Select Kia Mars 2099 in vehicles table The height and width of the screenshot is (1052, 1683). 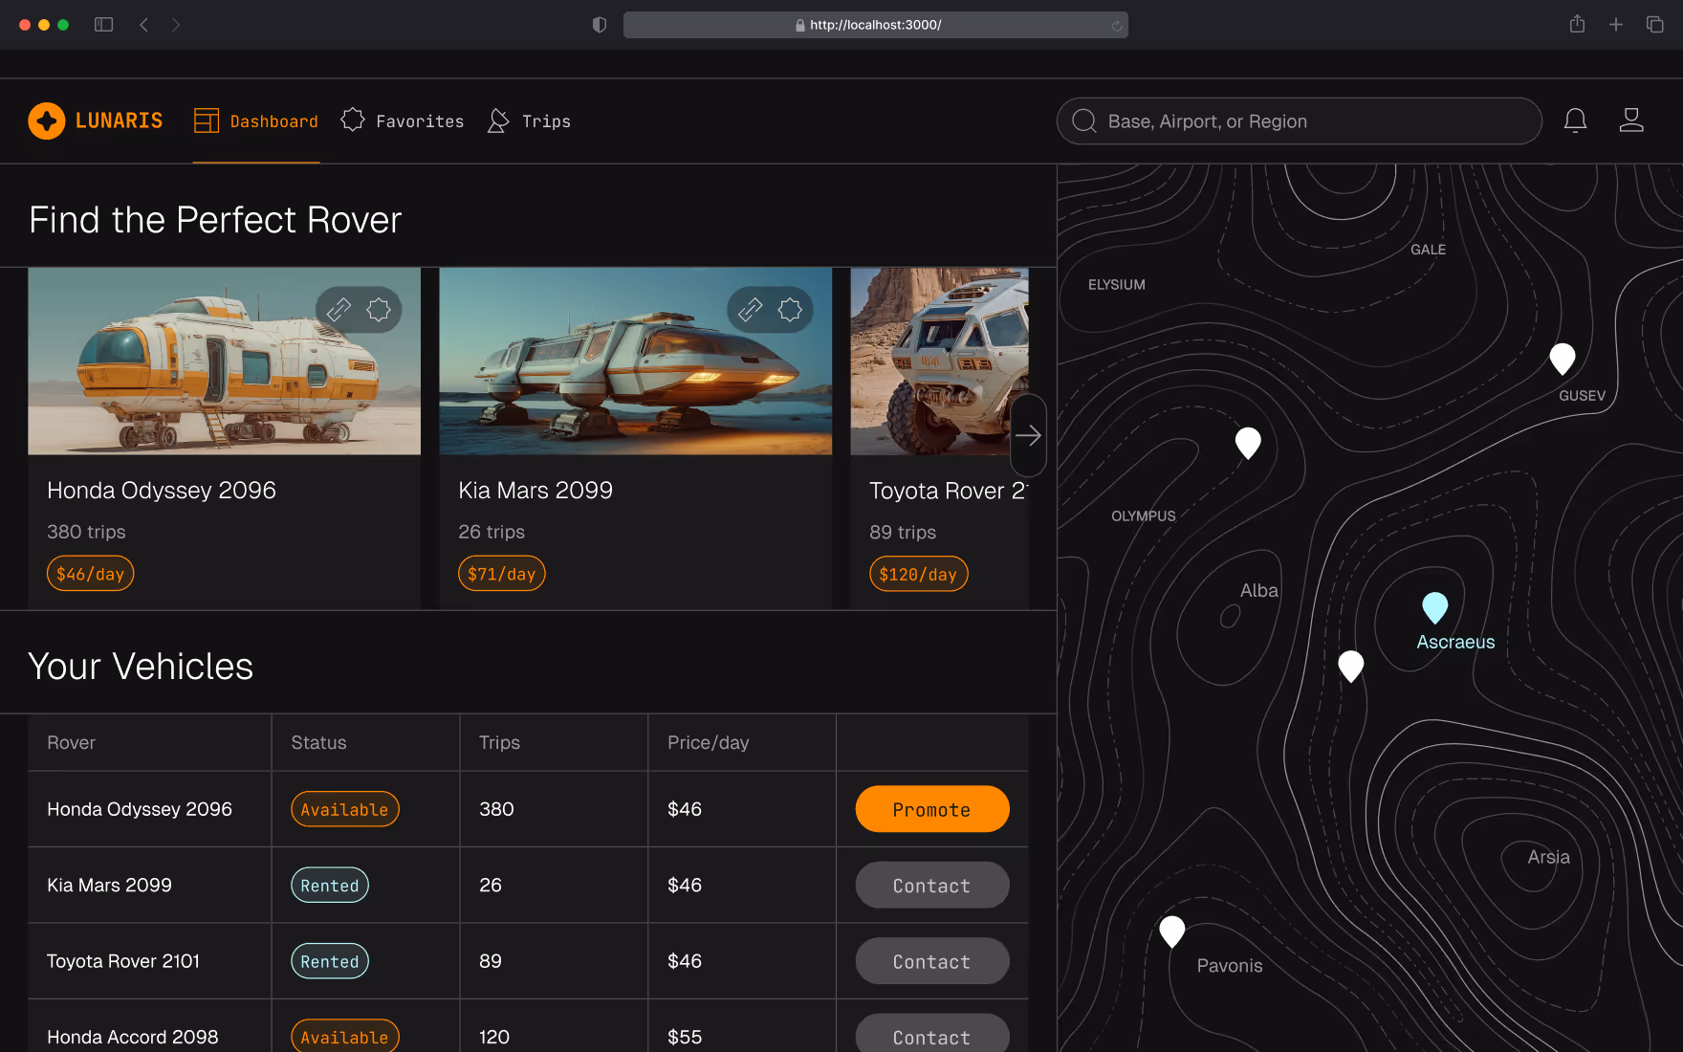click(x=109, y=885)
